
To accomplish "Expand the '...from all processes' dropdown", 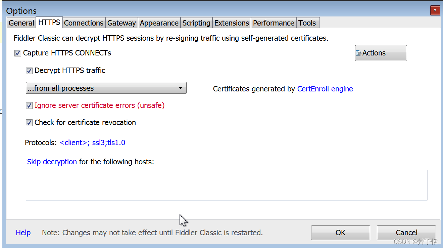I will (x=106, y=88).
